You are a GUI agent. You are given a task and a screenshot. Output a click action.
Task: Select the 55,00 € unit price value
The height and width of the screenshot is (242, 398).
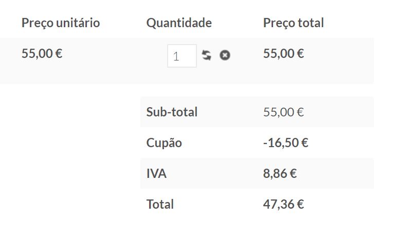[42, 54]
